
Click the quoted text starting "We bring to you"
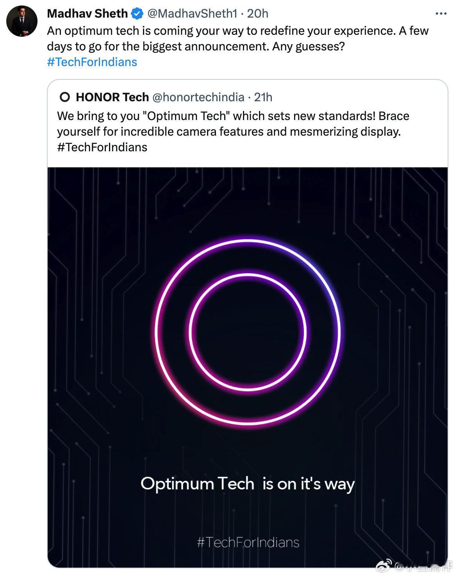(x=98, y=116)
